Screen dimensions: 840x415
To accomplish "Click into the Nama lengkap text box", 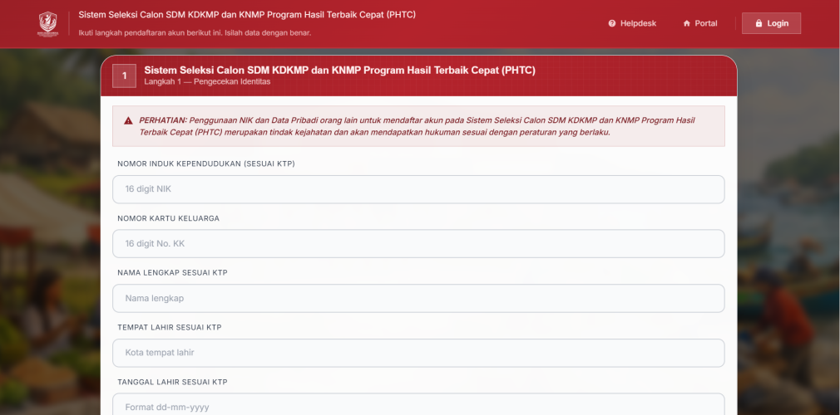I will [418, 298].
